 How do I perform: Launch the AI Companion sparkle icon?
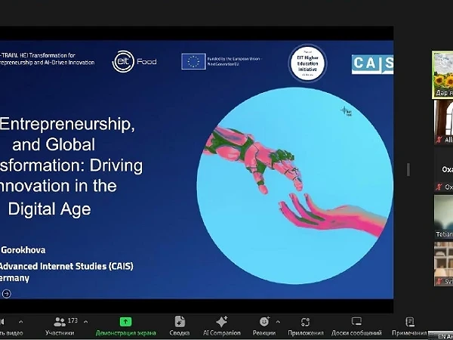coord(221,322)
